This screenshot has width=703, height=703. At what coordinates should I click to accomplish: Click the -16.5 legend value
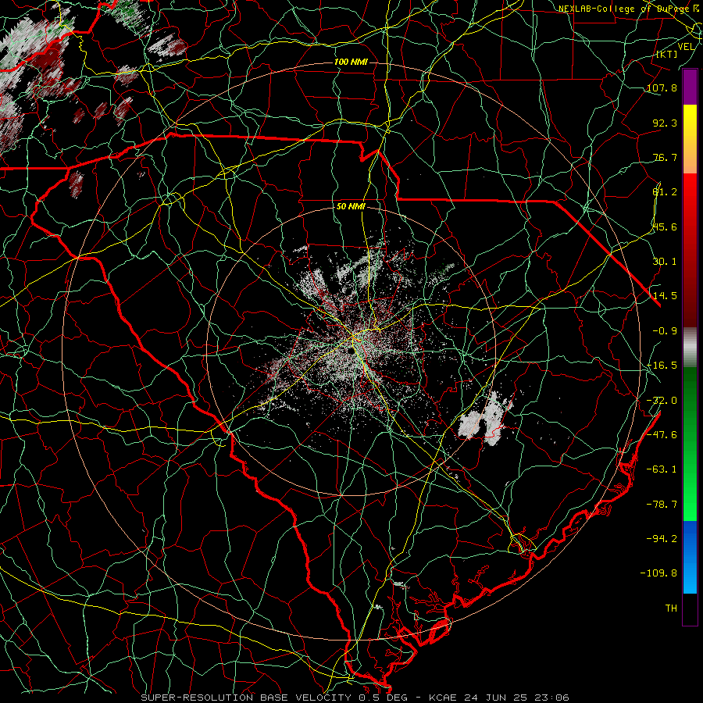(x=662, y=366)
